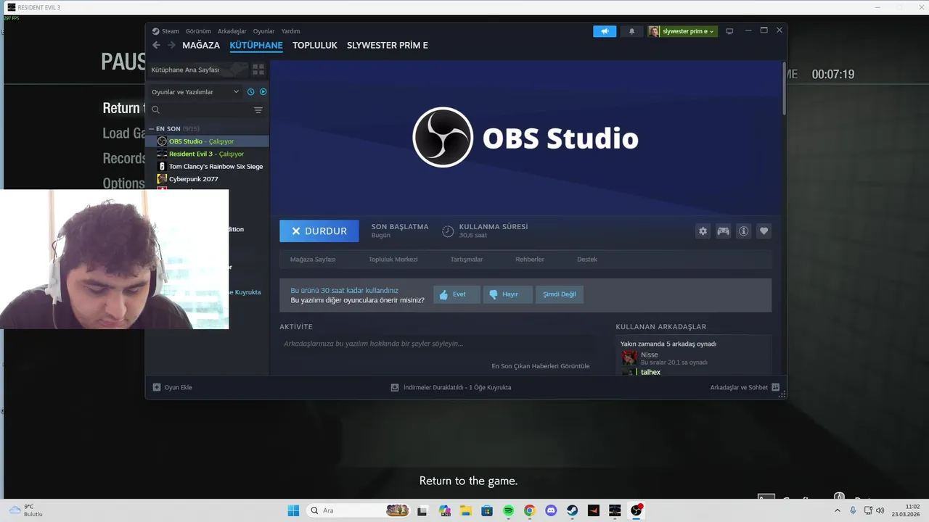Open Steam announcements megaphone button

coord(605,31)
